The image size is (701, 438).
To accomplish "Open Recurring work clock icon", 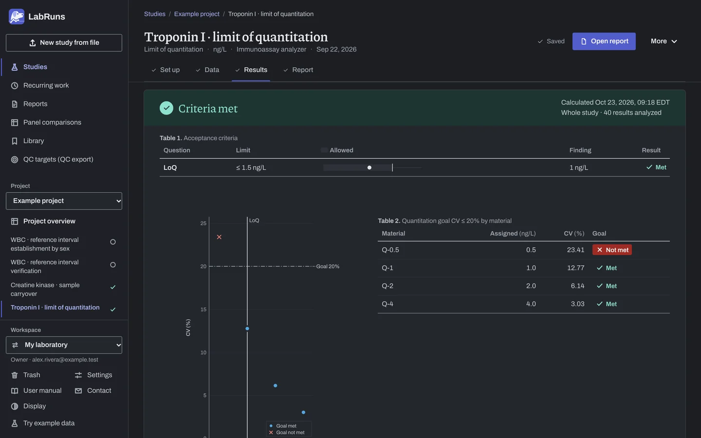I will tap(15, 86).
